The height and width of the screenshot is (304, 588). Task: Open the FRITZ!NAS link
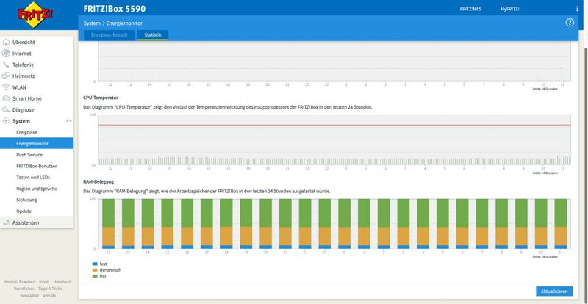(x=470, y=9)
